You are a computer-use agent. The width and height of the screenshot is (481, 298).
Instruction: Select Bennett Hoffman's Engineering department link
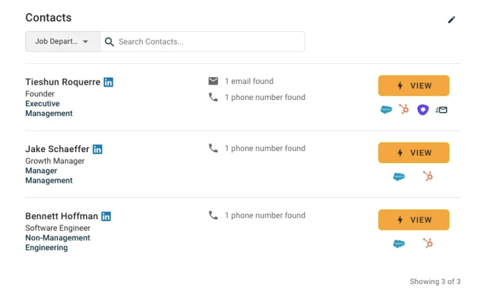pos(47,248)
